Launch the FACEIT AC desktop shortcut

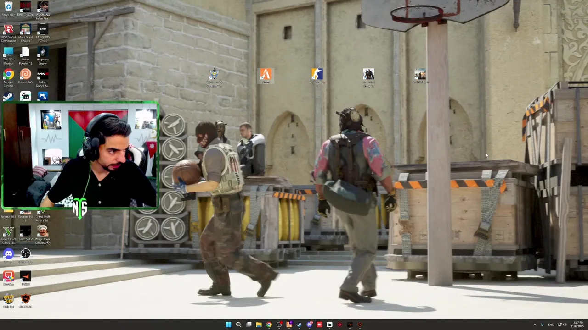(x=26, y=301)
